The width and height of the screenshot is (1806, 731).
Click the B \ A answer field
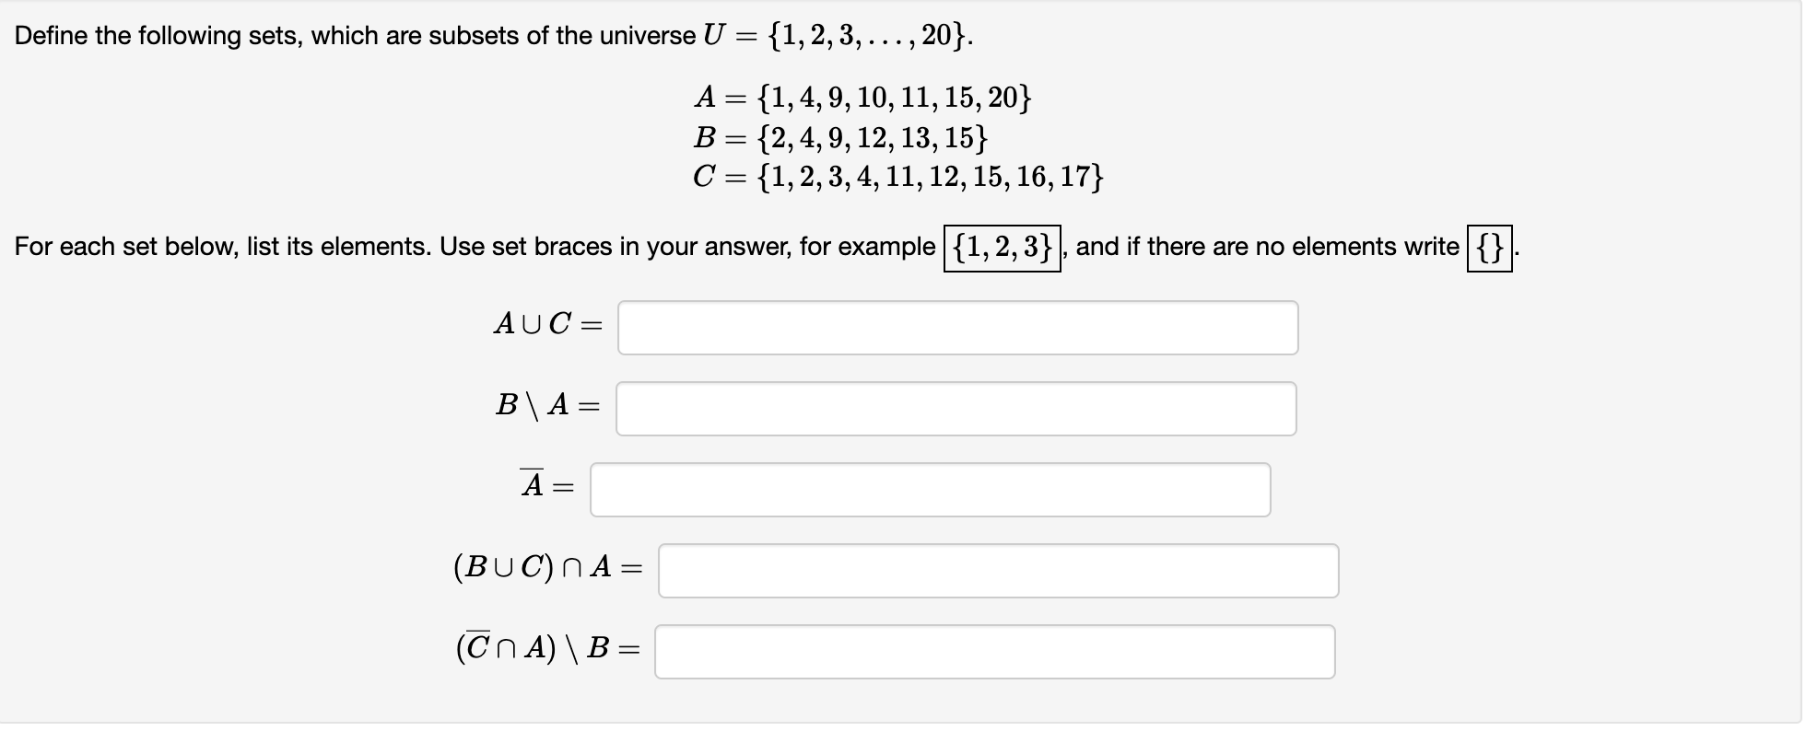coord(956,408)
